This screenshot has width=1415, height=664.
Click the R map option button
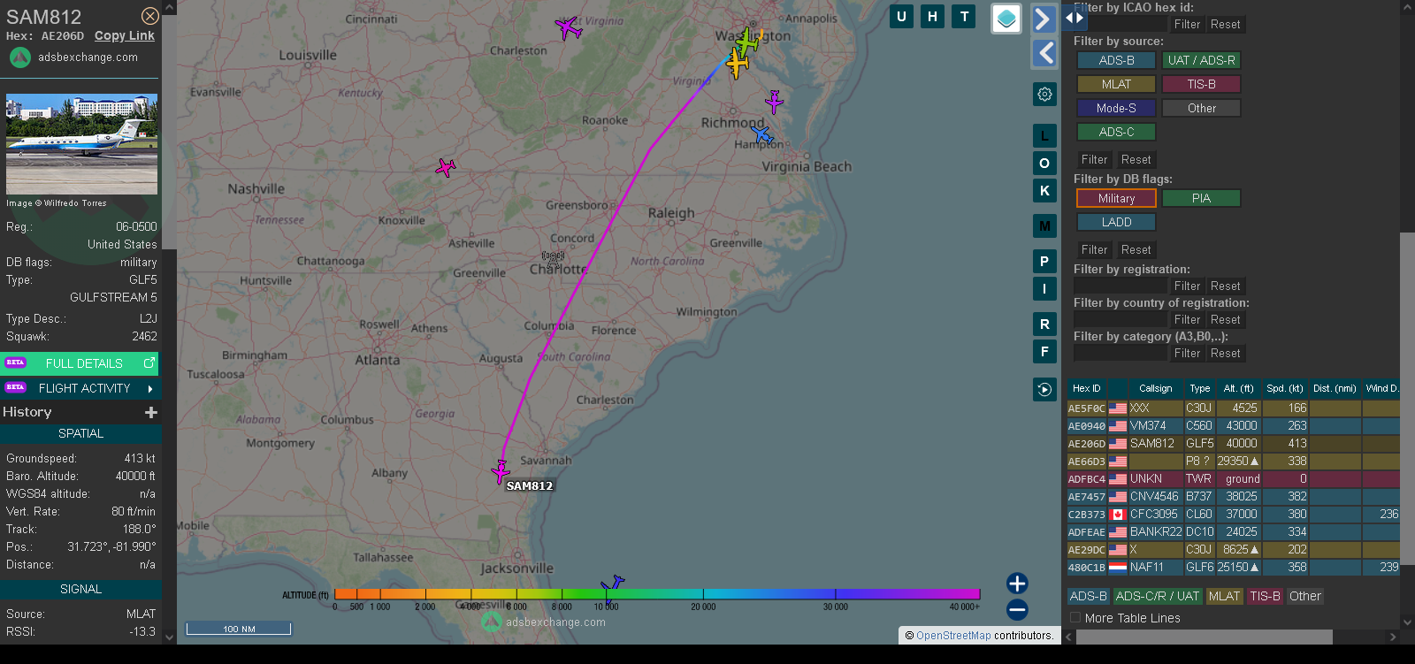(x=1044, y=324)
